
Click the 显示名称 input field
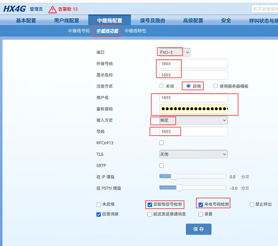click(x=194, y=75)
